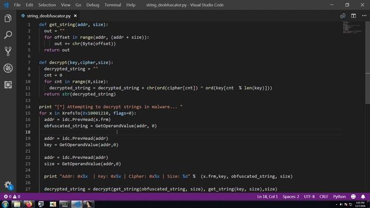
Task: Change end of line sequence CRLF
Action: pos(324,196)
